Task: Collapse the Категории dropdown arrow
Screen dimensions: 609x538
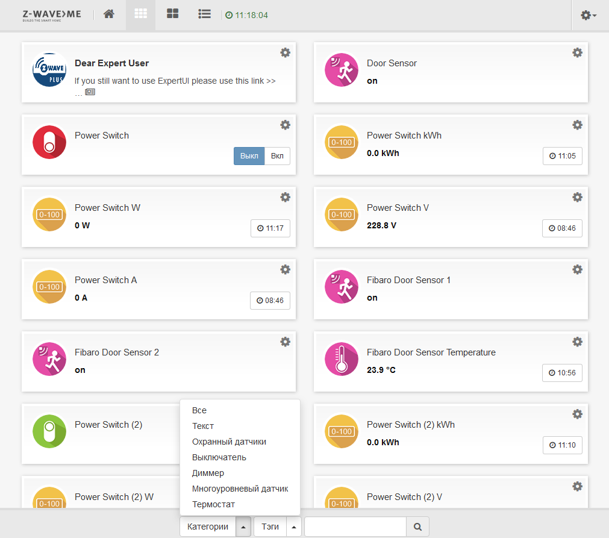Action: coord(243,527)
